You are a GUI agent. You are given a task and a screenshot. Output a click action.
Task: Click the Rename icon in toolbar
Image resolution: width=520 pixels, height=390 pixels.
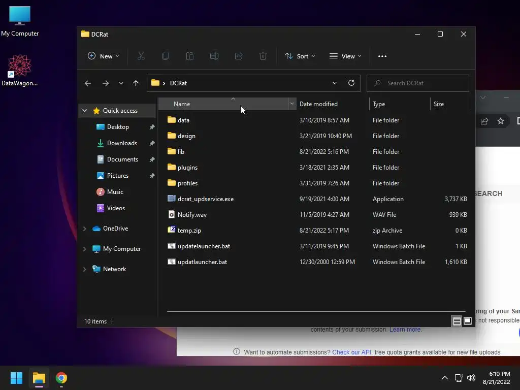coord(214,56)
